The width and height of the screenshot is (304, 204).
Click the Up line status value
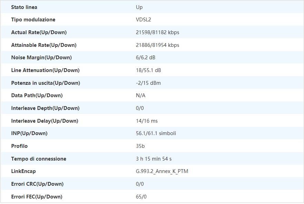(139, 7)
